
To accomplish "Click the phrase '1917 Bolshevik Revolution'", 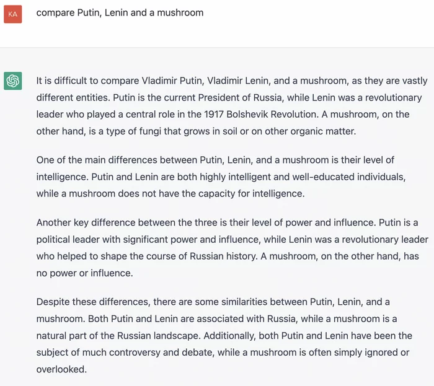I will tap(261, 114).
